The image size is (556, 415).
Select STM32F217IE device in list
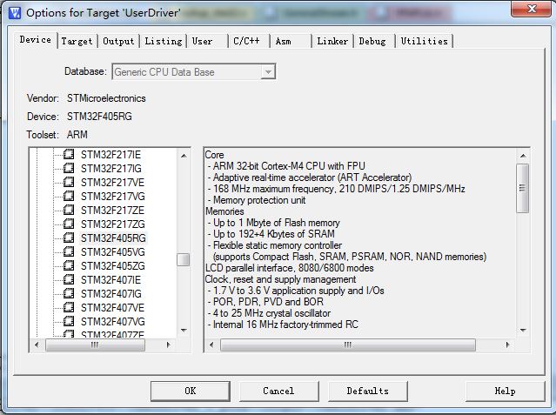[111, 155]
